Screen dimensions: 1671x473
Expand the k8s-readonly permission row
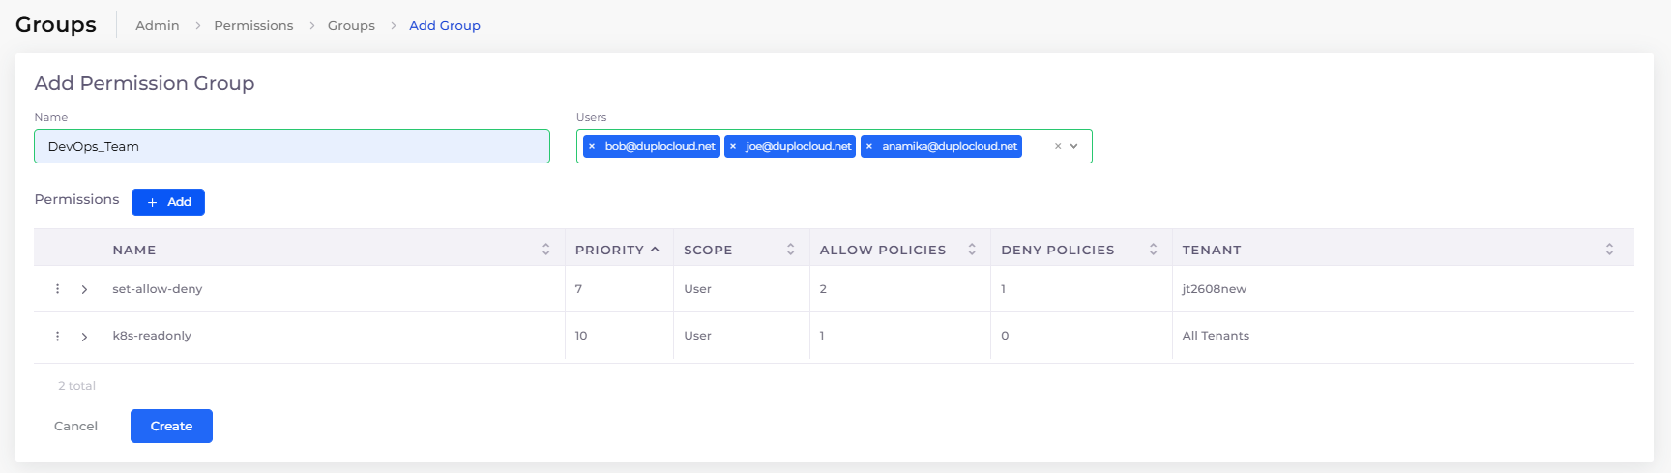[x=84, y=337]
